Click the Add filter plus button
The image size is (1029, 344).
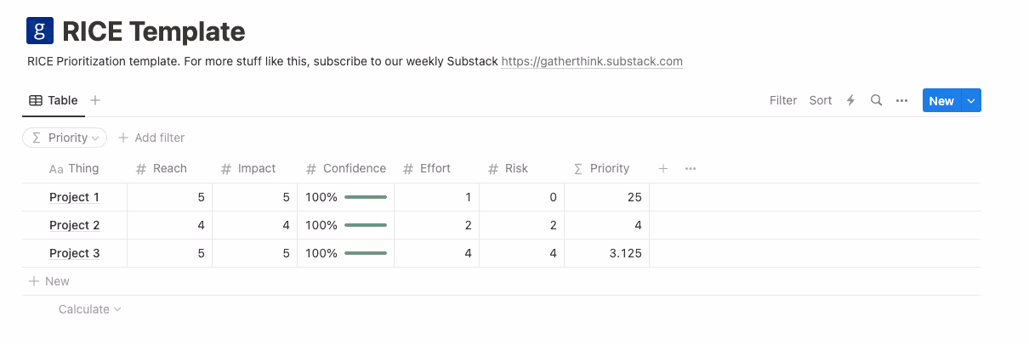pos(151,138)
